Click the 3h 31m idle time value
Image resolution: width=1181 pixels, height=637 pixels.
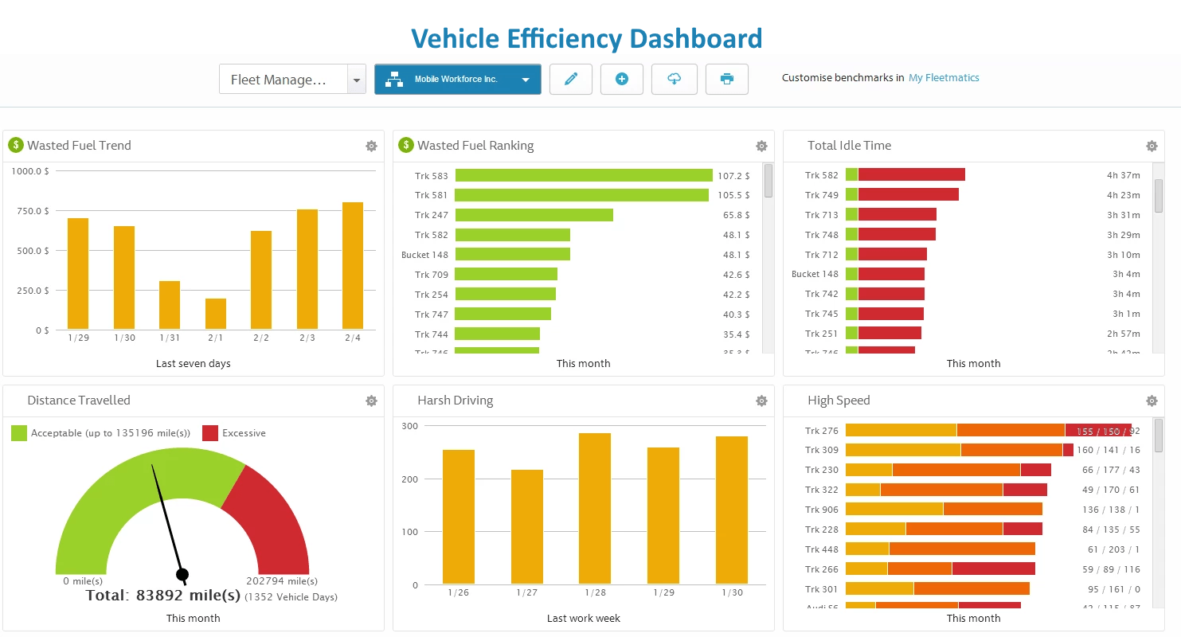point(1124,214)
